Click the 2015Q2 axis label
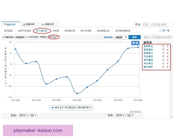The width and height of the screenshot is (174, 139). click(97, 100)
